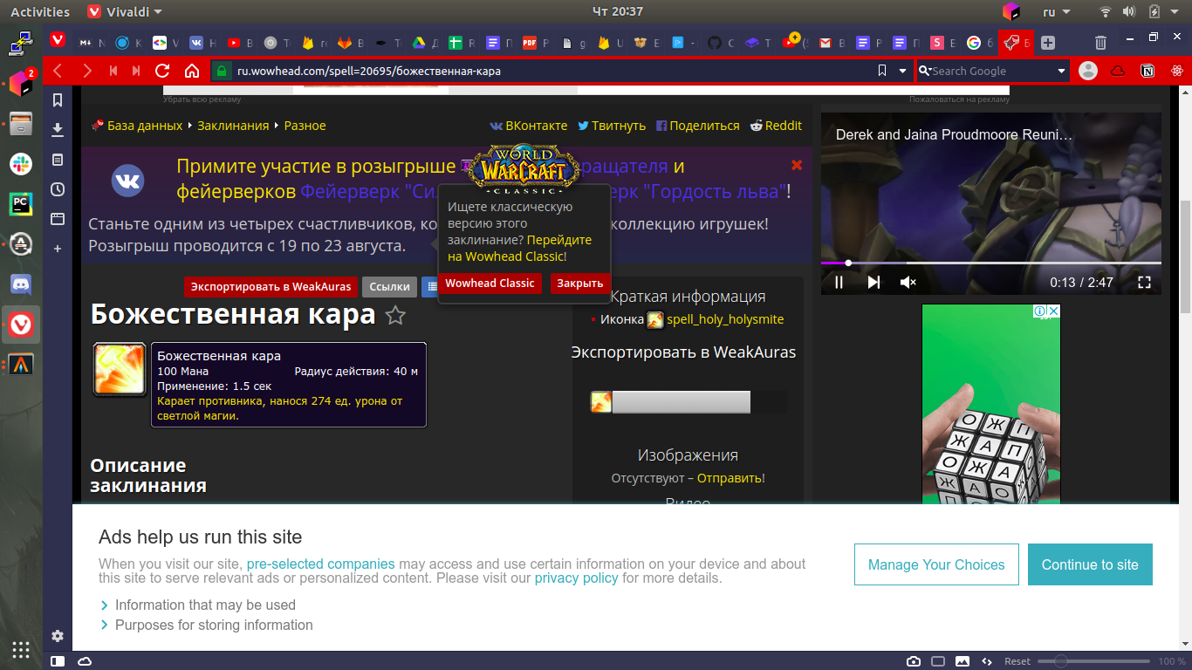The height and width of the screenshot is (670, 1192).
Task: Capture page with camera icon
Action: 914,661
